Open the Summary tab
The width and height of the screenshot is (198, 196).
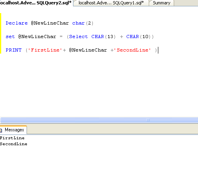click(161, 3)
